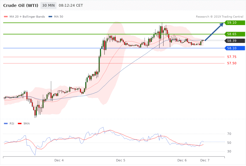
Task: Click the 57.75 support price label
Action: coord(232,57)
